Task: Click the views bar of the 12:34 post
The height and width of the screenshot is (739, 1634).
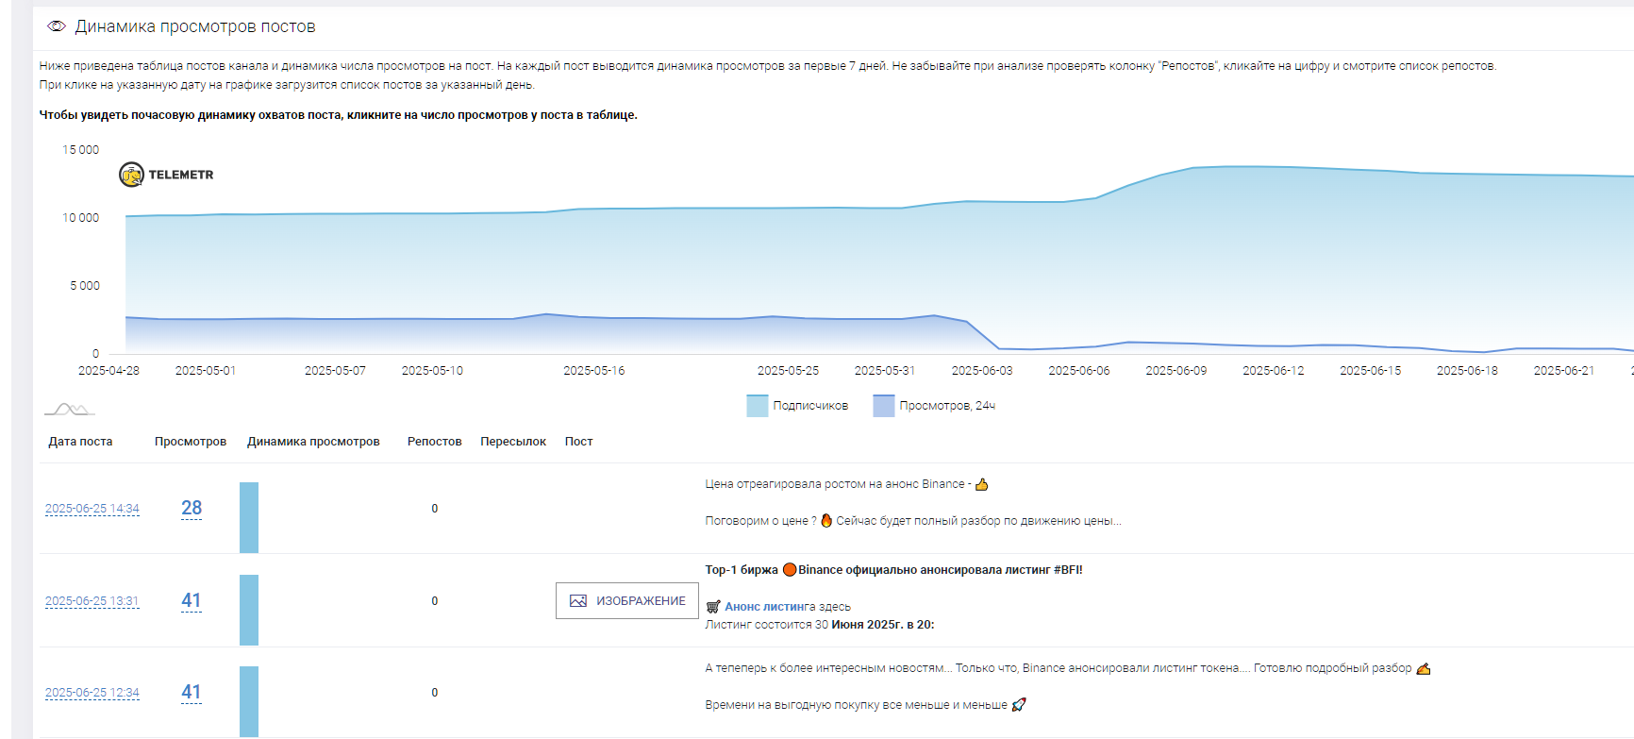Action: pos(249,701)
